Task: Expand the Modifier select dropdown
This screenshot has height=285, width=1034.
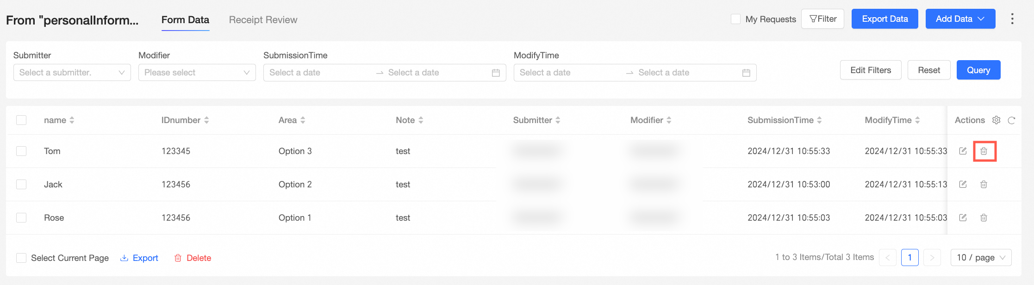Action: 197,73
